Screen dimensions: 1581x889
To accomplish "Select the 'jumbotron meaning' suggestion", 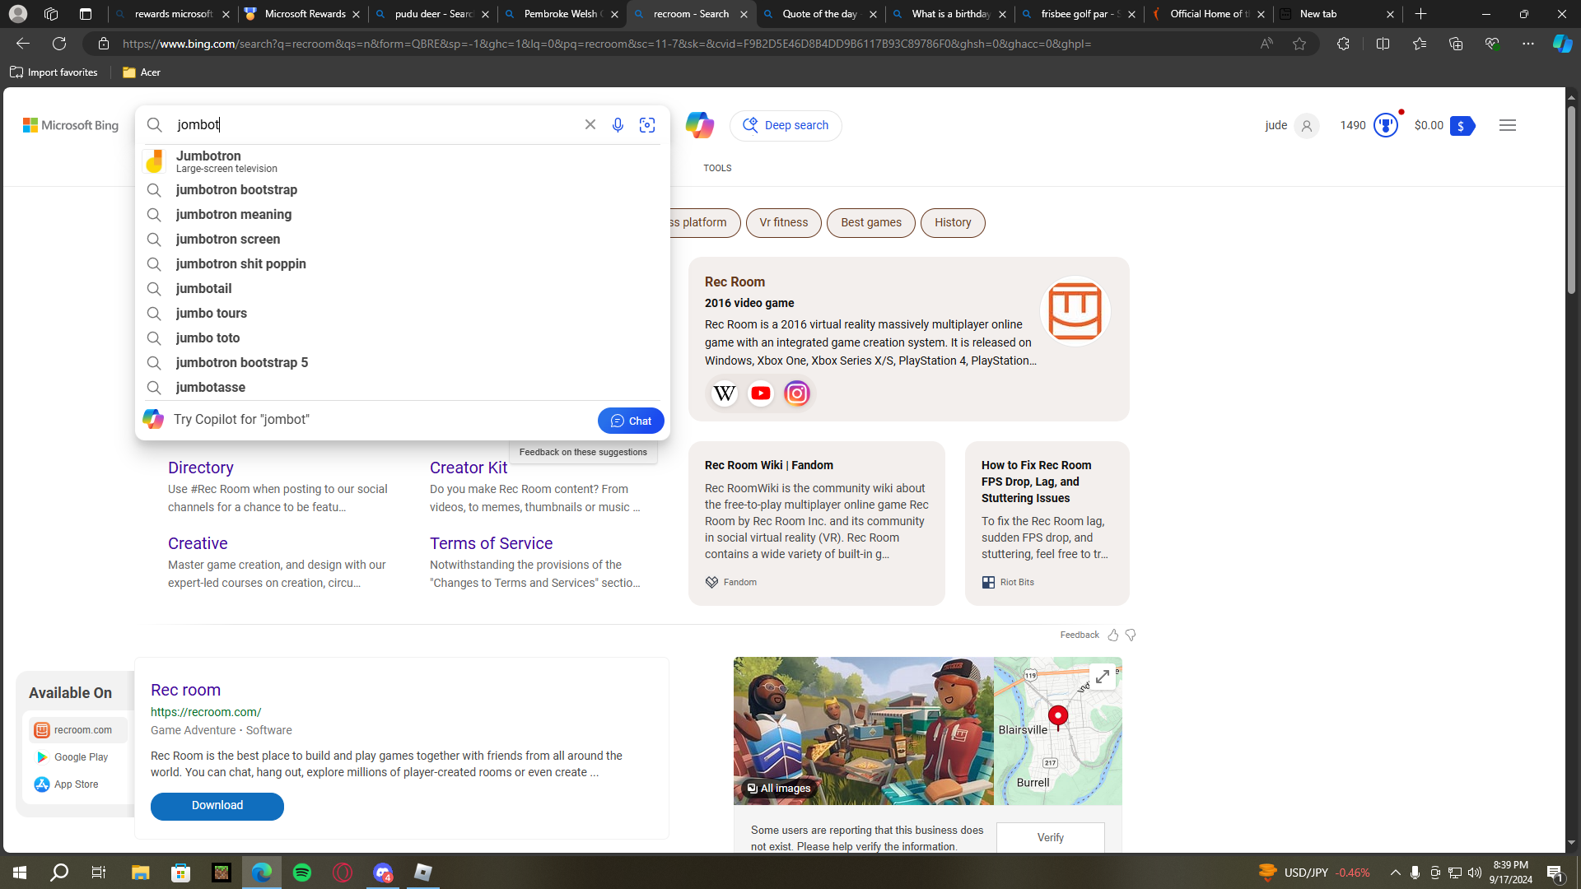I will pyautogui.click(x=234, y=214).
